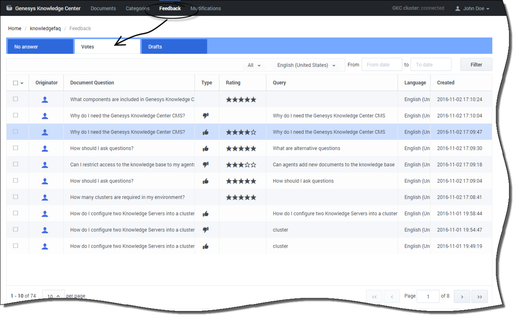The image size is (516, 318).
Task: Click originator icon in the 19:58:44 row
Action: 45,214
